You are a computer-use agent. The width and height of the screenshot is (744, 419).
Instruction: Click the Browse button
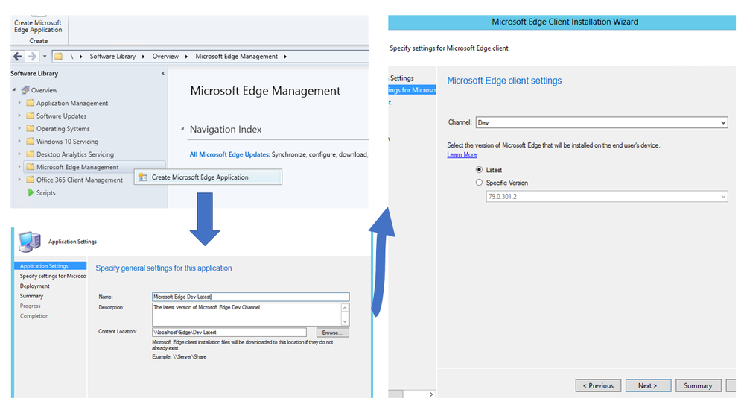[332, 333]
